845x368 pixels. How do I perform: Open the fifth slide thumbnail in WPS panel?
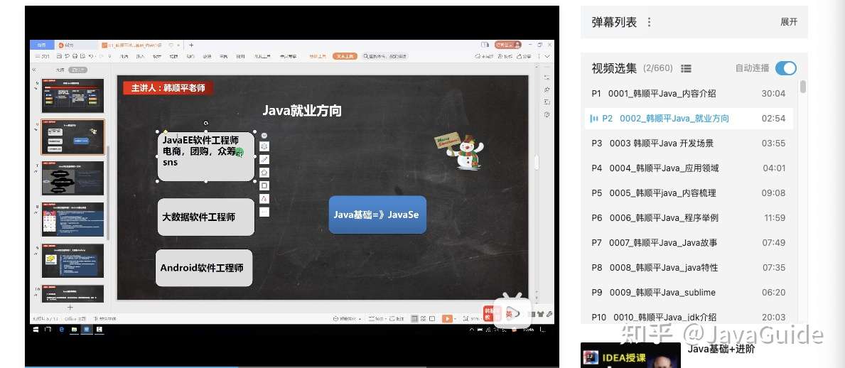click(72, 261)
